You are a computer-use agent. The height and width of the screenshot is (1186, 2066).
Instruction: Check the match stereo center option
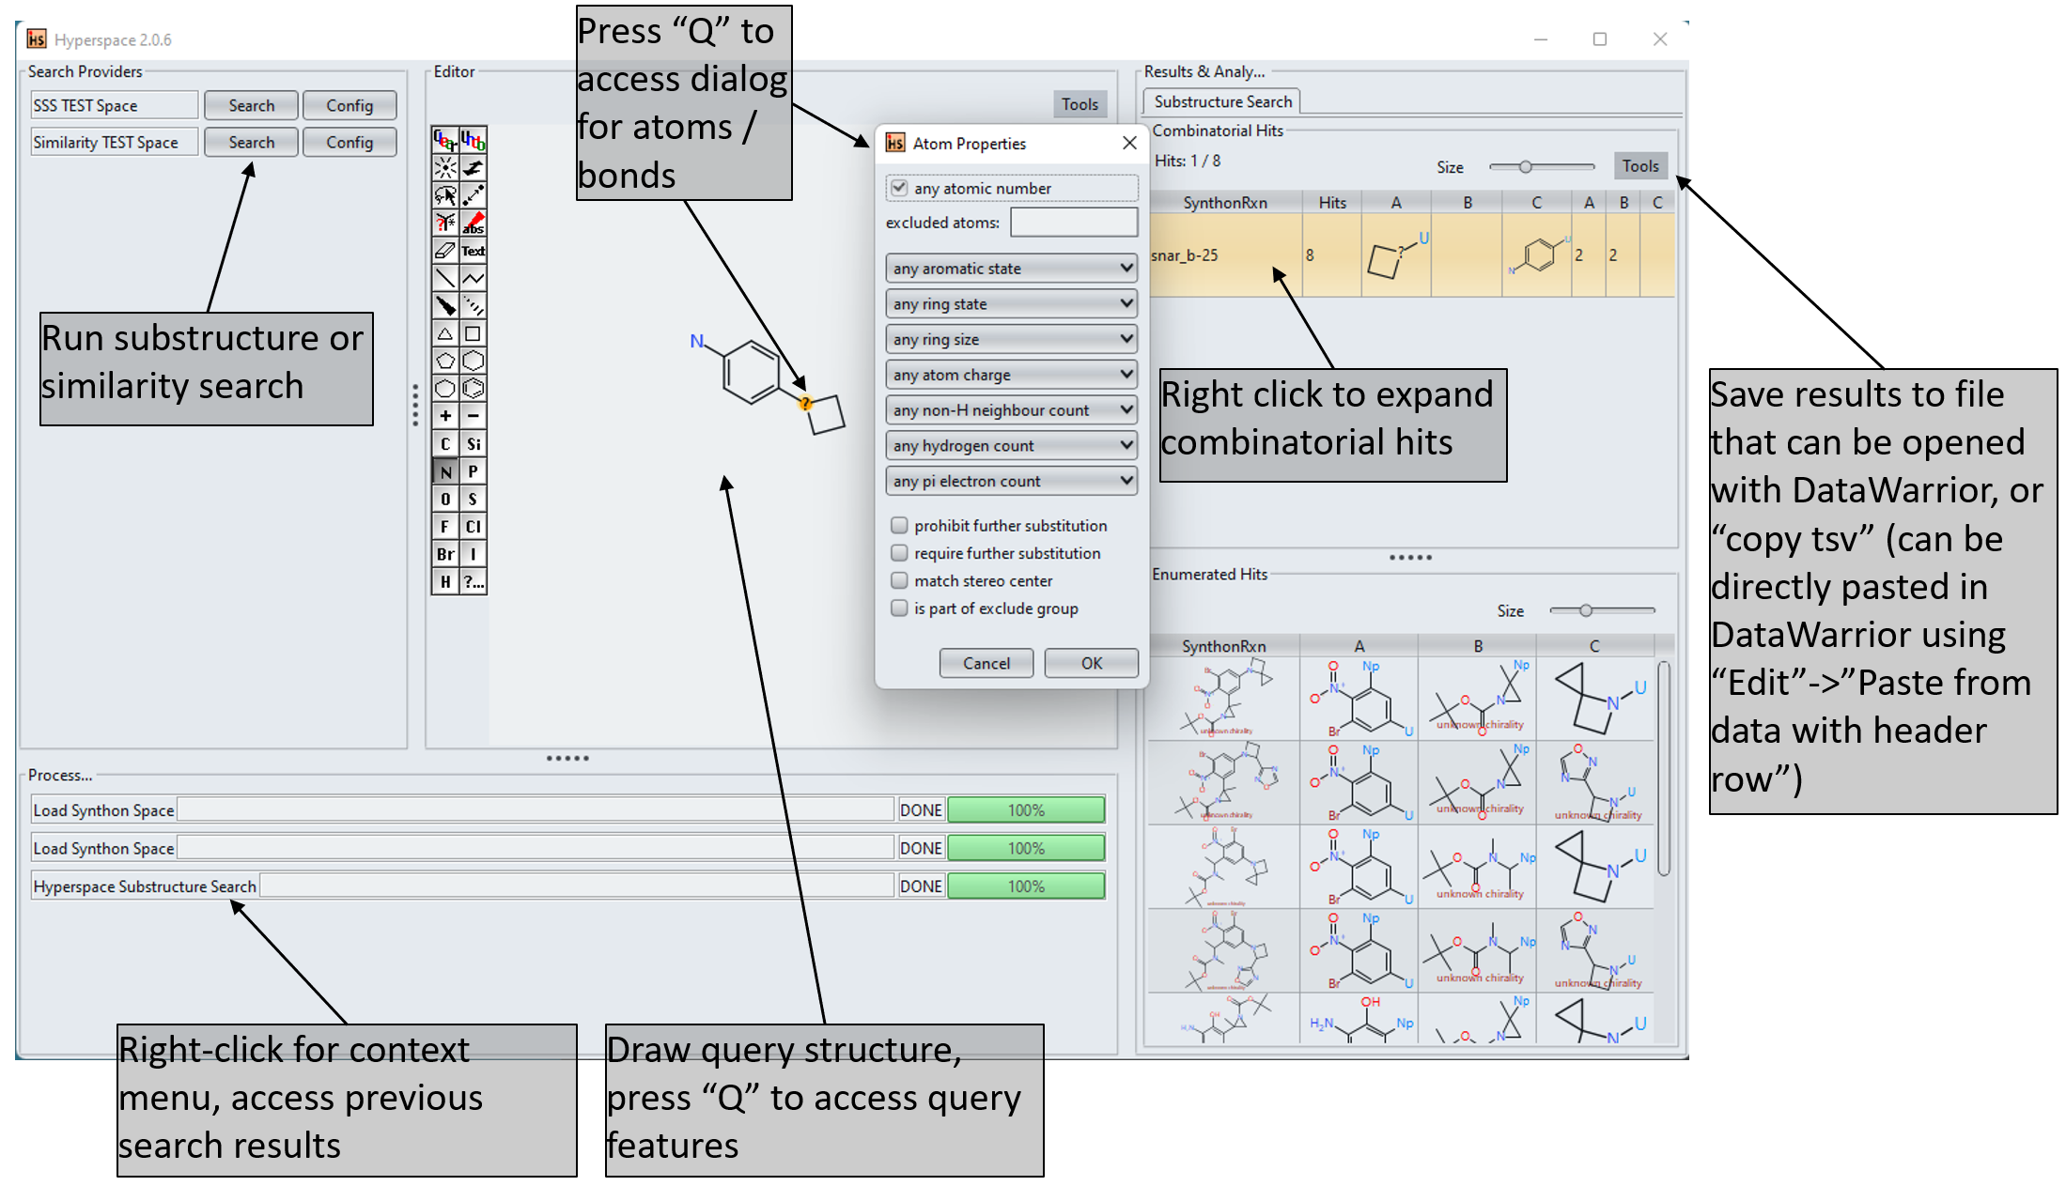pos(899,580)
